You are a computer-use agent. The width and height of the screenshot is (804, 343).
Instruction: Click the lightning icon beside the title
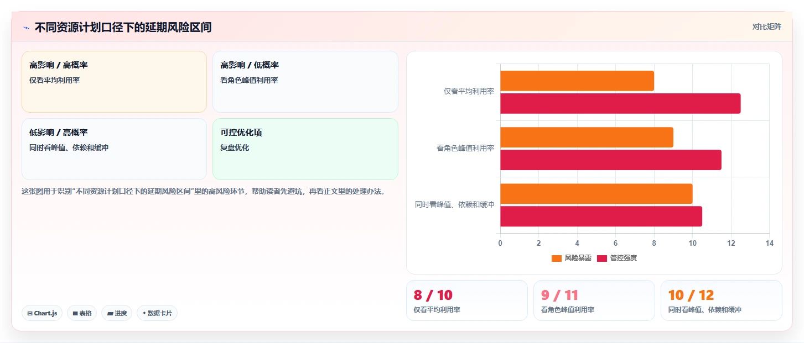(26, 28)
